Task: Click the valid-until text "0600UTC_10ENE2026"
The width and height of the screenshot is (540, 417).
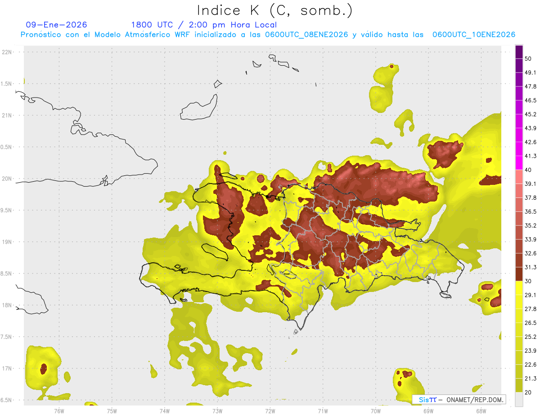Action: click(474, 35)
